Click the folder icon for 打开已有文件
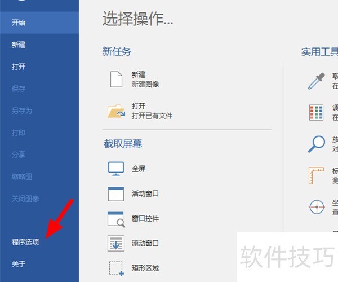This screenshot has width=338, height=282. (116, 111)
